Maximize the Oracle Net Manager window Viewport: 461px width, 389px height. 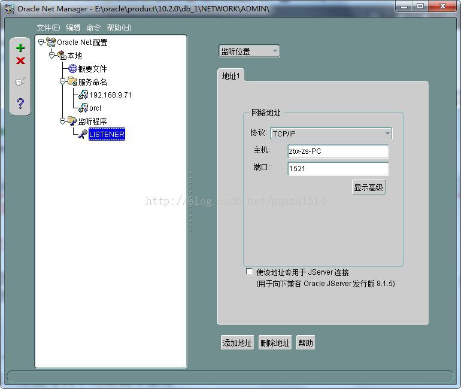click(x=420, y=6)
